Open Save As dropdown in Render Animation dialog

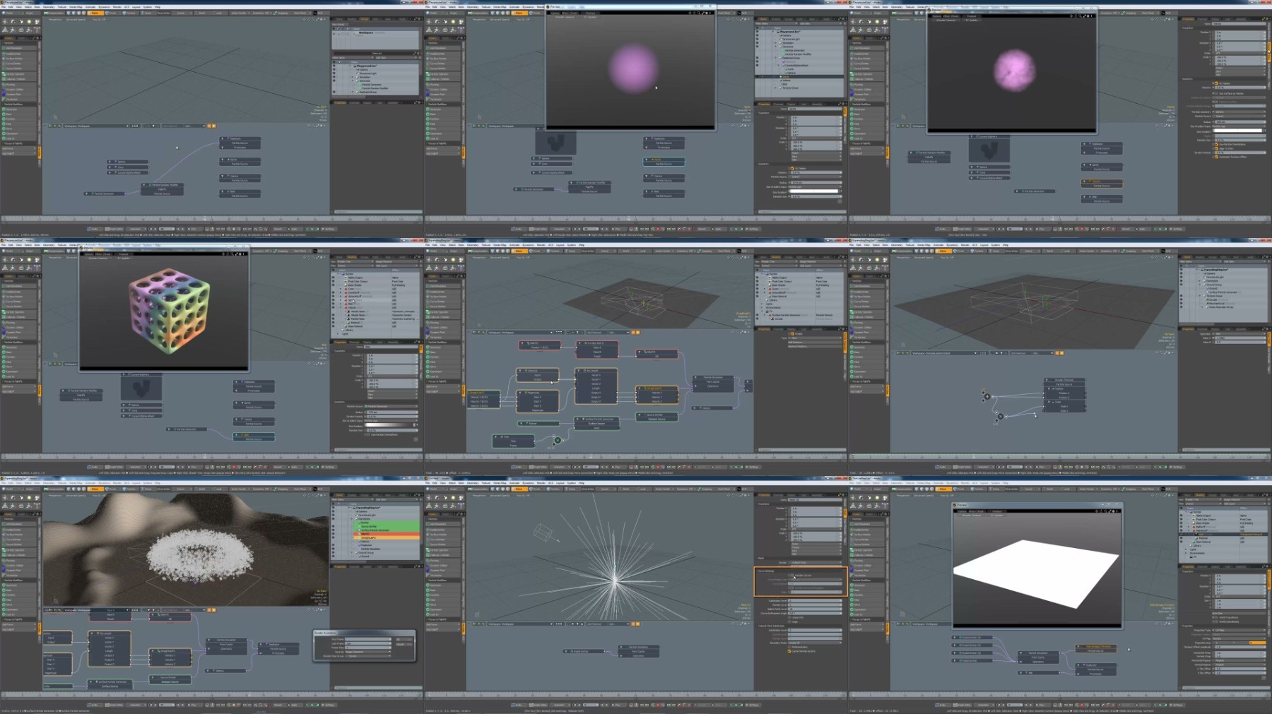[367, 652]
